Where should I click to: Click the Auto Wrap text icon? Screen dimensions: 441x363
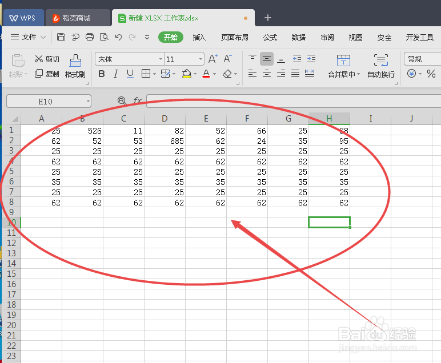[381, 60]
